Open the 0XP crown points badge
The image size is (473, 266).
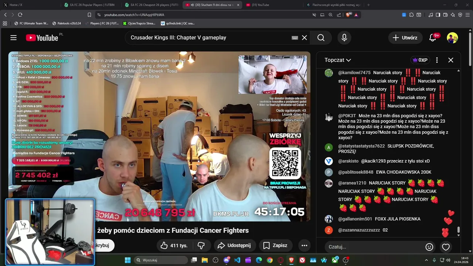pos(420,60)
